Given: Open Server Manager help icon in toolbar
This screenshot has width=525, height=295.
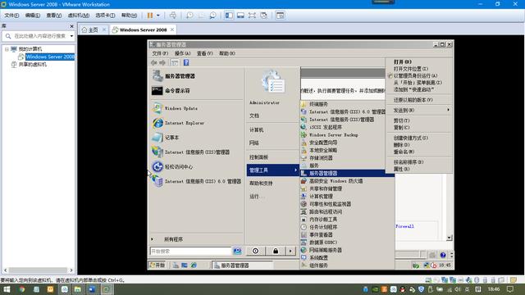Looking at the screenshot, I should [x=186, y=62].
